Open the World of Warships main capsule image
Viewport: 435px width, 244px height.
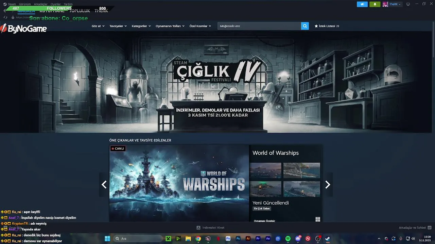(179, 183)
